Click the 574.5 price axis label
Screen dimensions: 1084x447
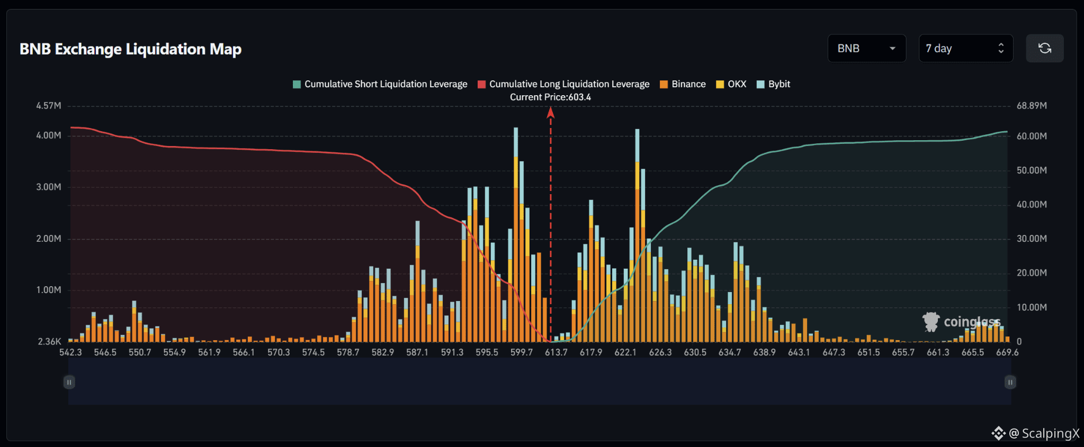click(313, 352)
